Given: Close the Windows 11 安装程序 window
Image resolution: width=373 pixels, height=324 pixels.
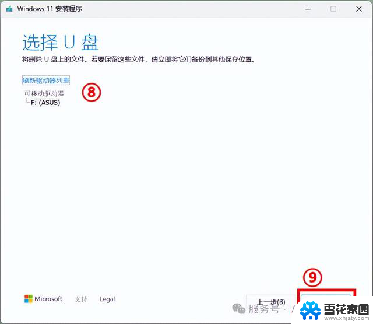Looking at the screenshot, I should pyautogui.click(x=359, y=9).
